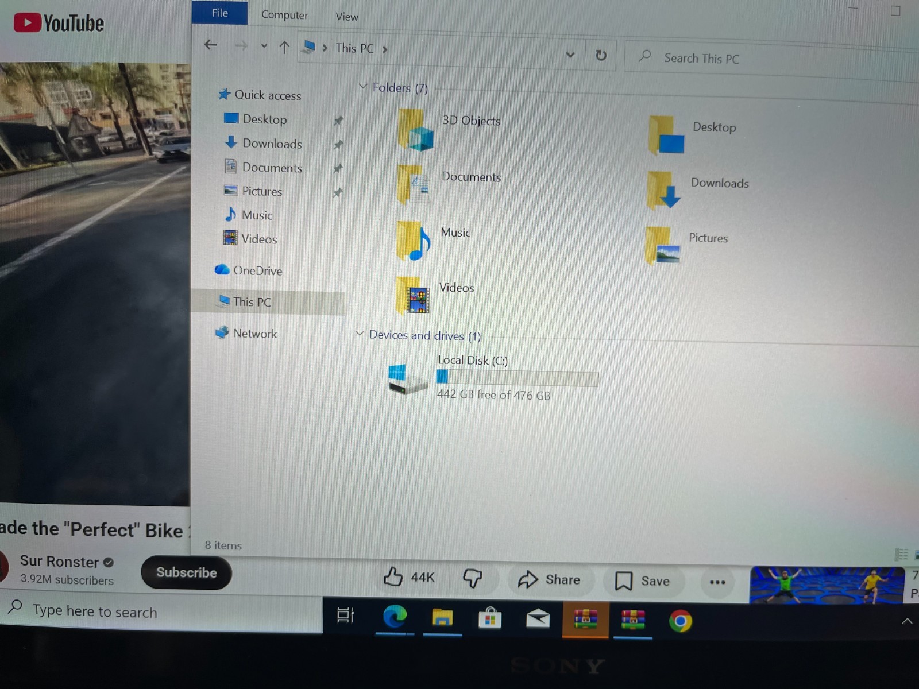
Task: Open Mail app on the taskbar
Action: click(x=538, y=620)
